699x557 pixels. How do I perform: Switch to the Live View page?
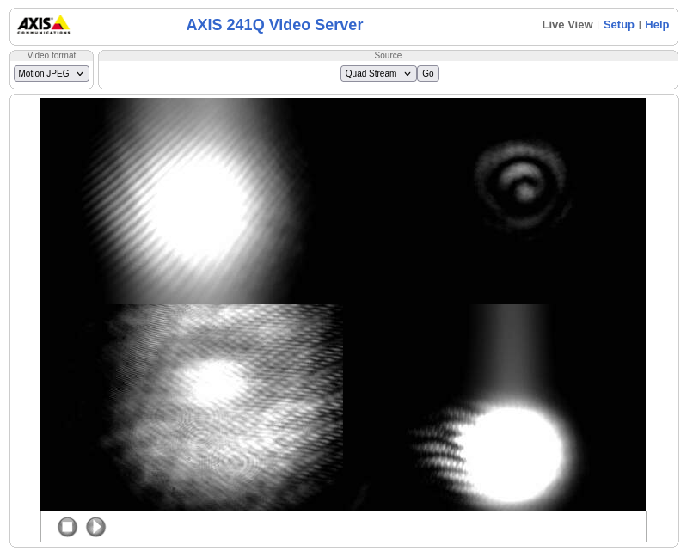(x=567, y=25)
